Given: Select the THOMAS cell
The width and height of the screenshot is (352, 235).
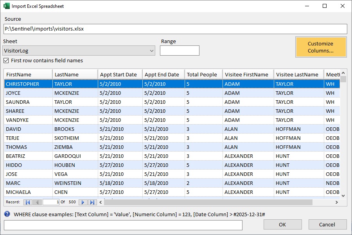Looking at the screenshot, I should (x=28, y=147).
